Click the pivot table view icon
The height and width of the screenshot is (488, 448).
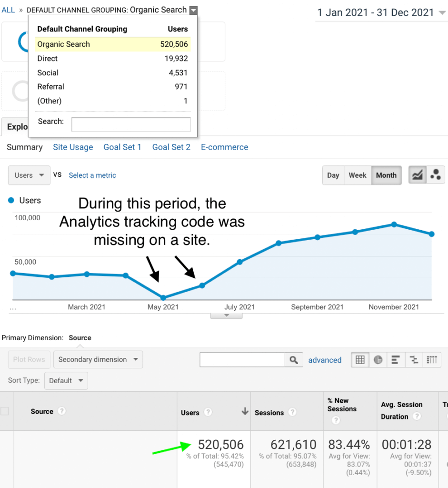point(432,360)
